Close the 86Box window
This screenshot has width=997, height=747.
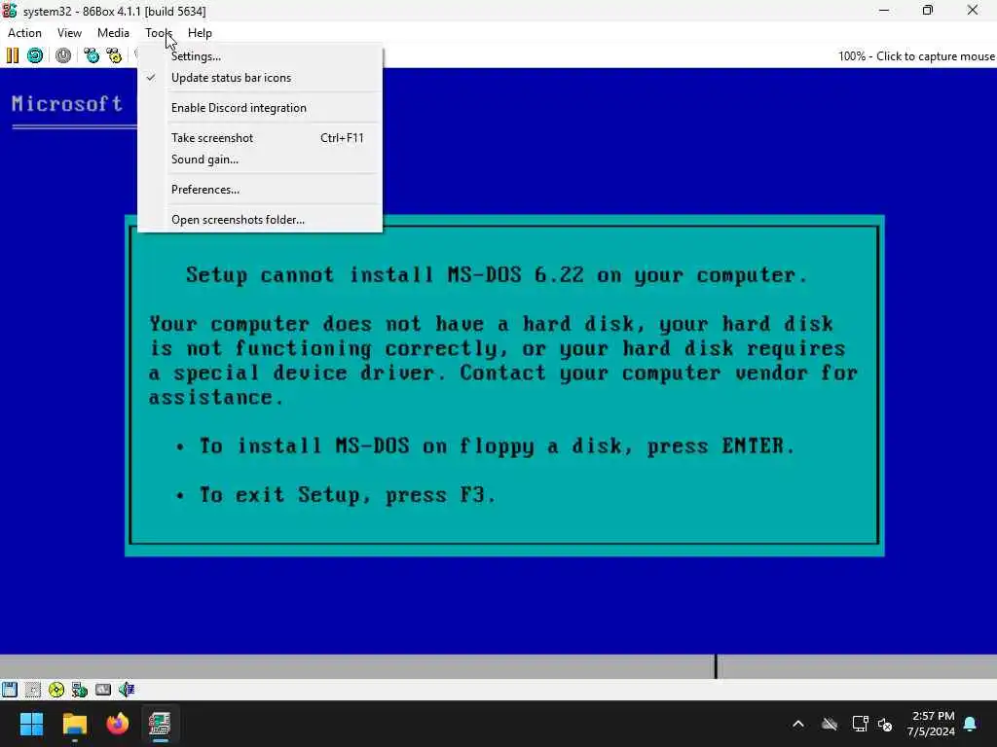pyautogui.click(x=973, y=11)
